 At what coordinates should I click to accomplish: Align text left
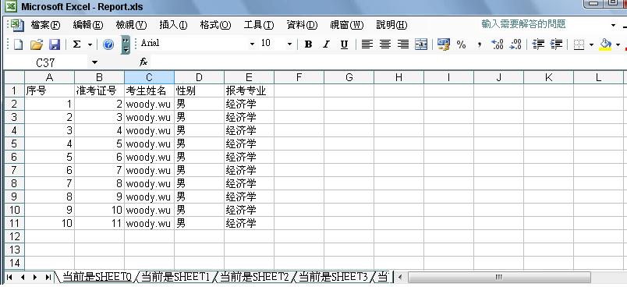pyautogui.click(x=367, y=44)
